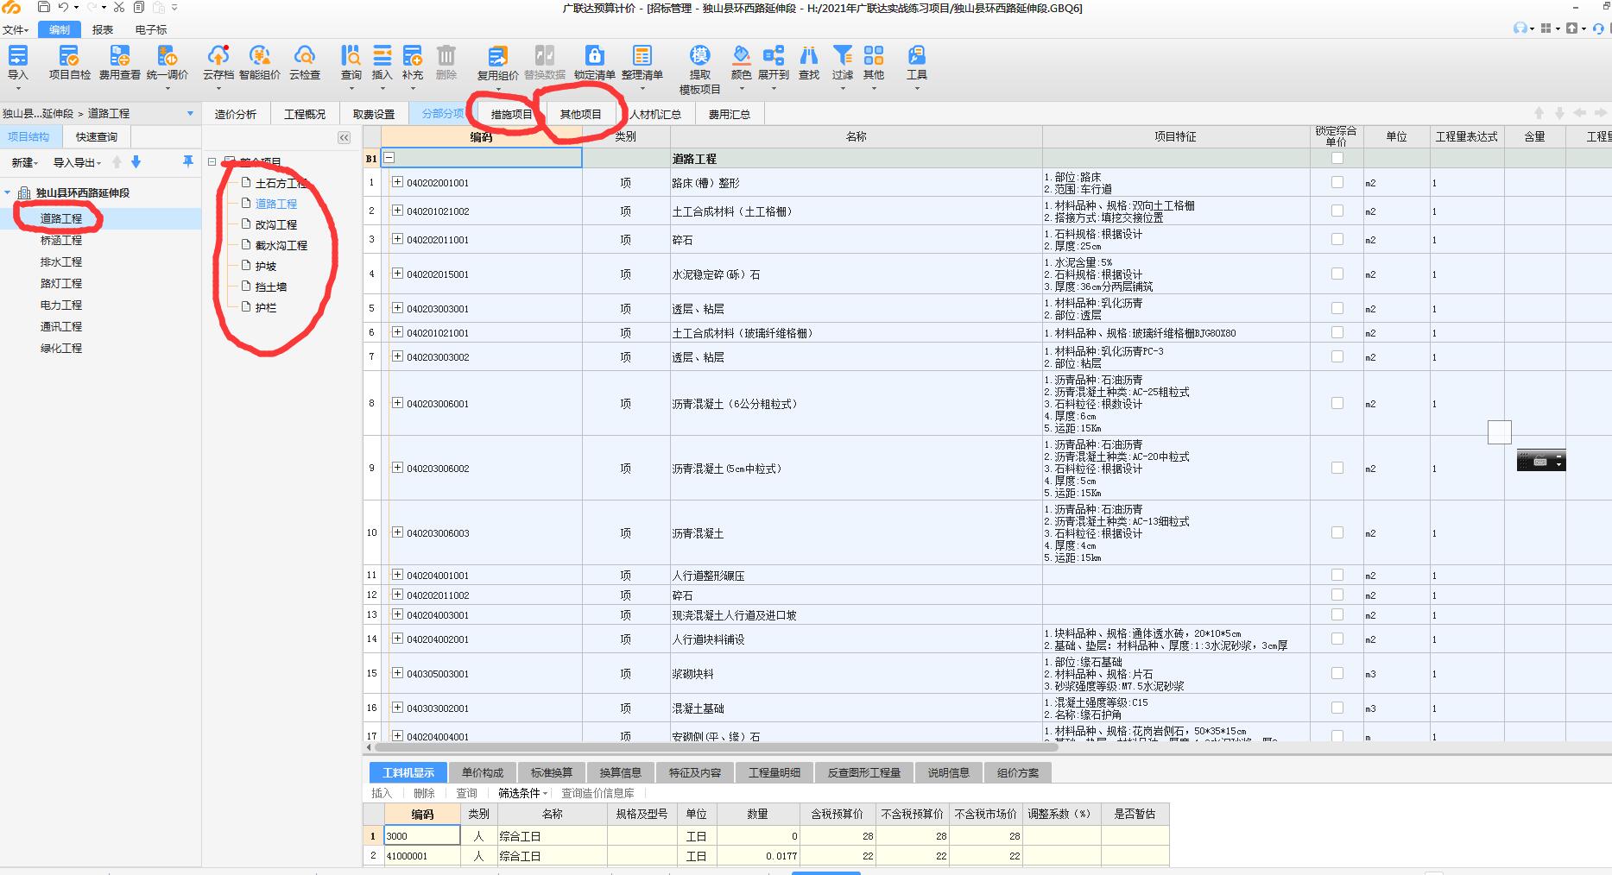Collapse the B1 道路工程 section
The width and height of the screenshot is (1612, 875).
[x=389, y=158]
